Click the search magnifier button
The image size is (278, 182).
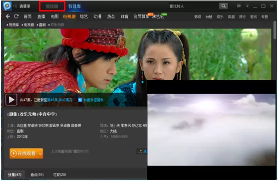(224, 6)
